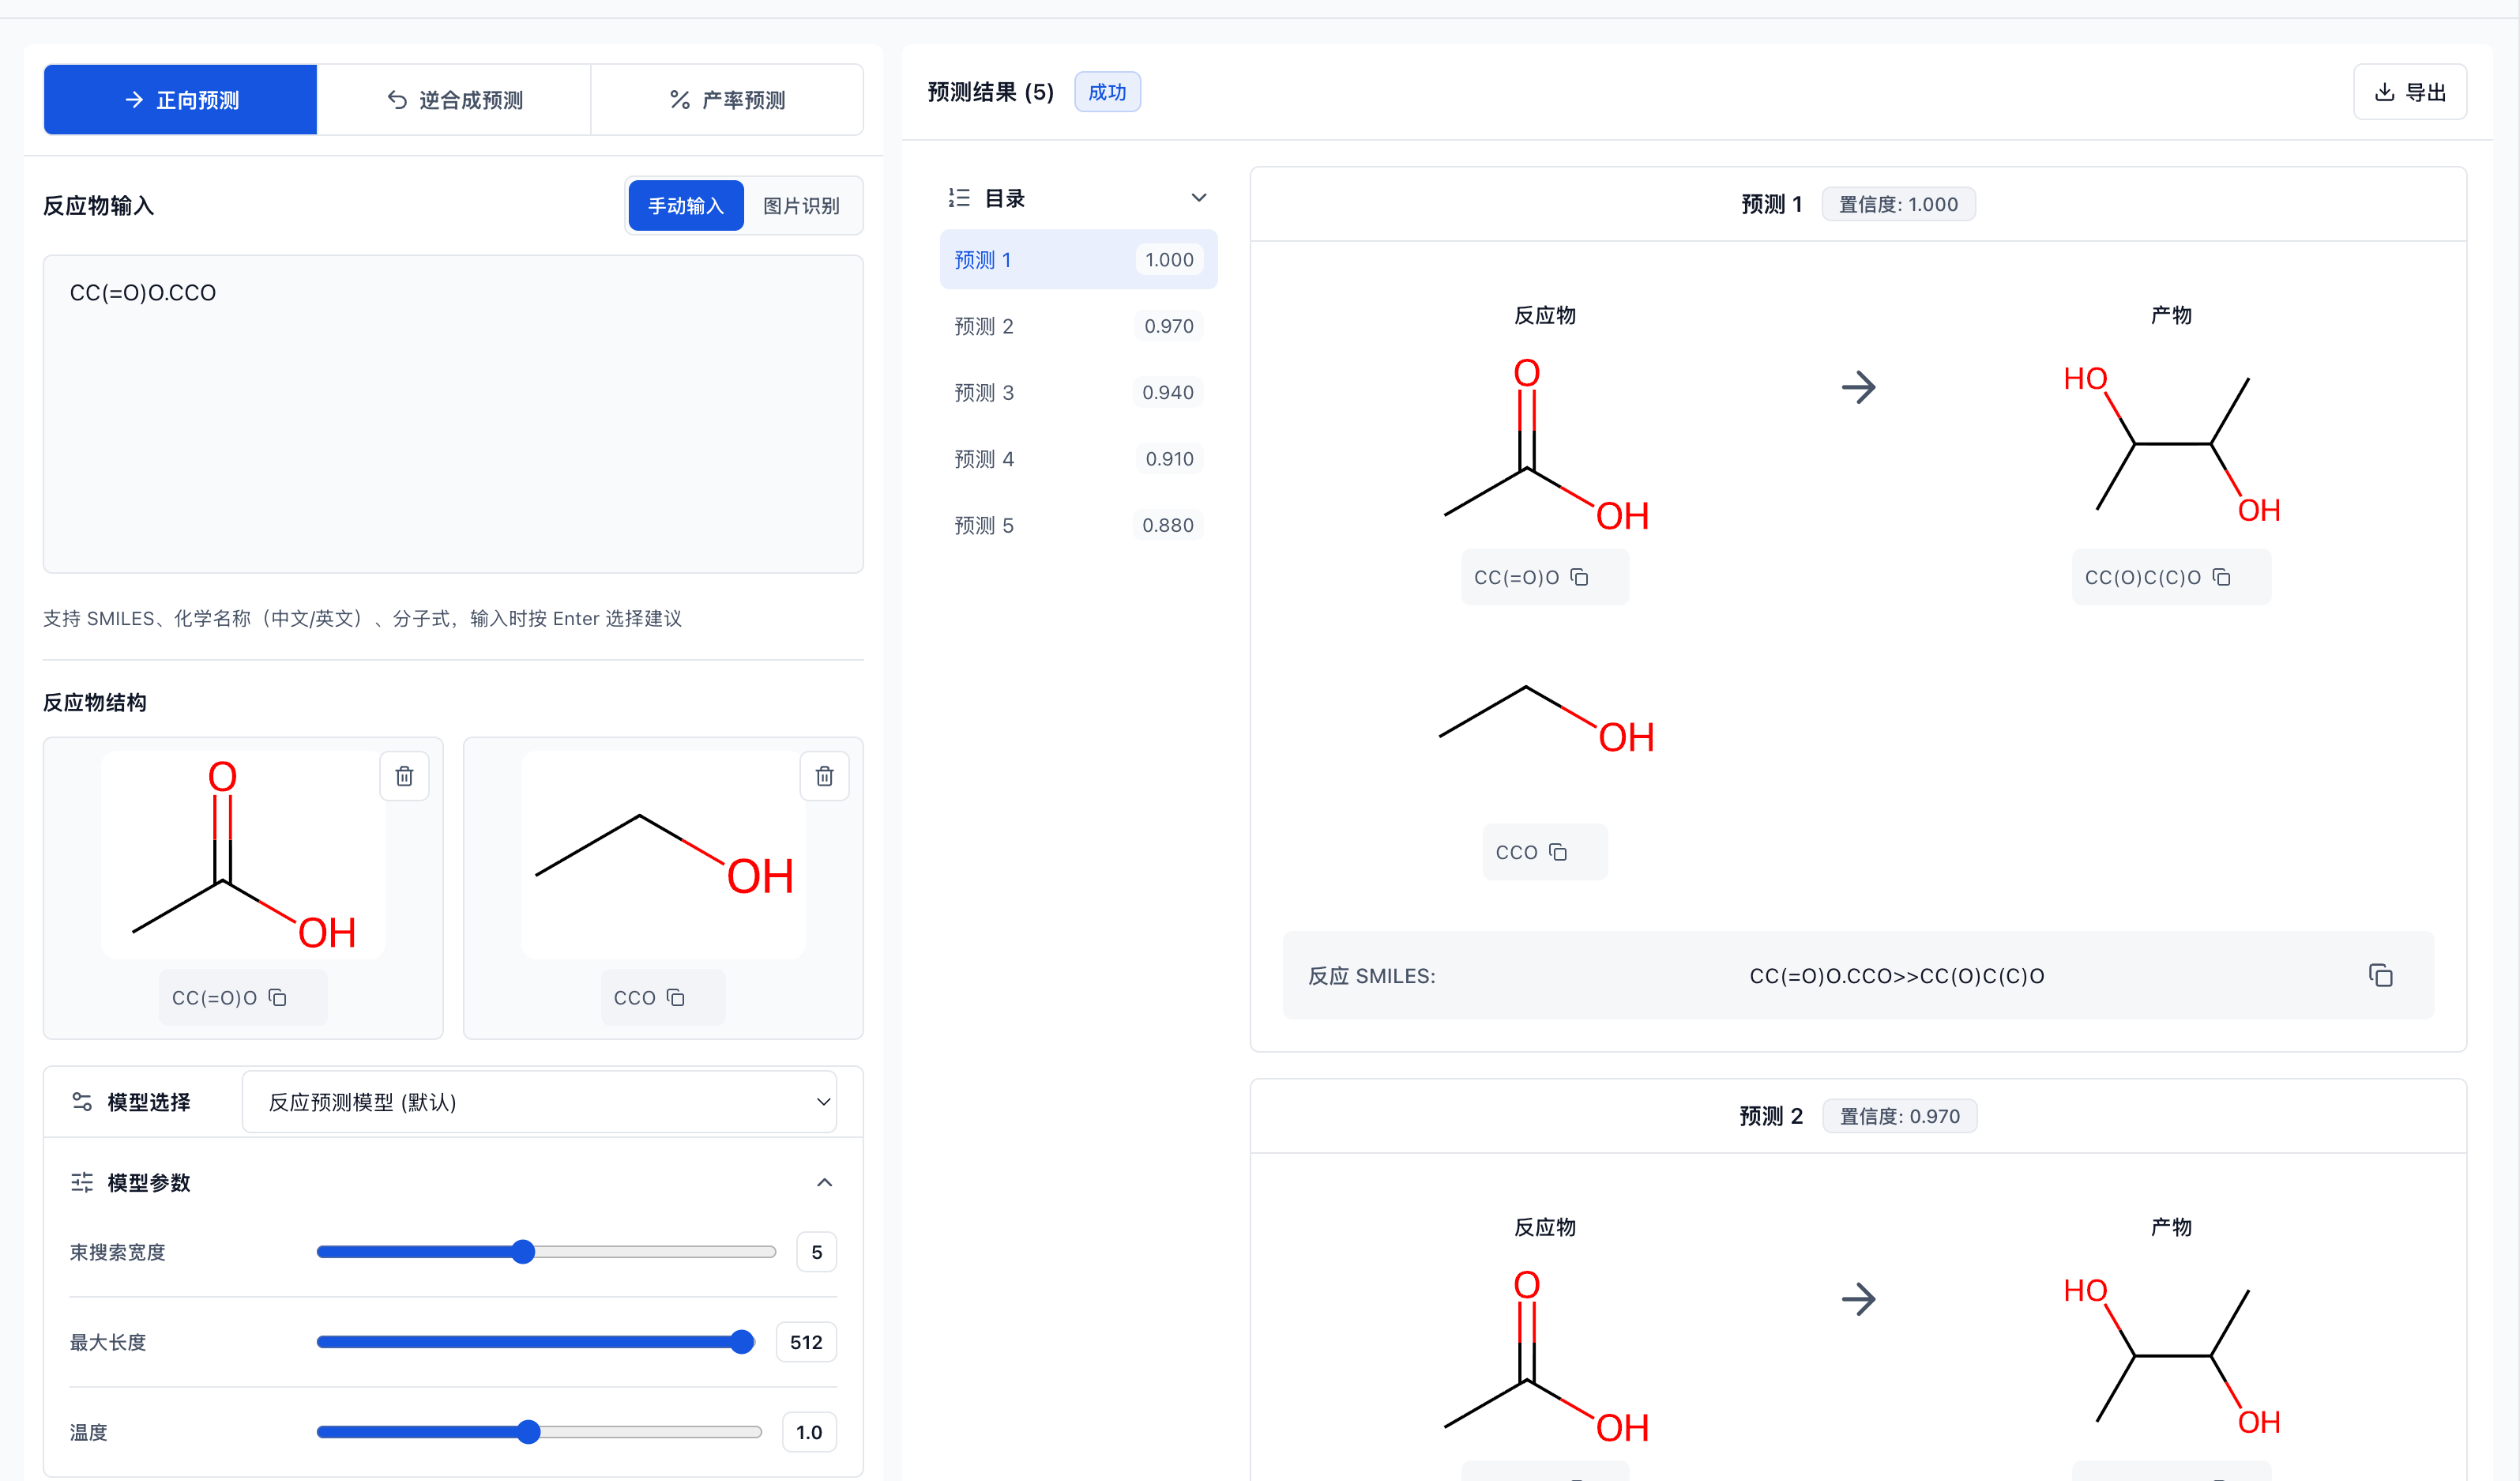Copy the reaction SMILES string
This screenshot has height=1481, width=2520.
[2380, 976]
